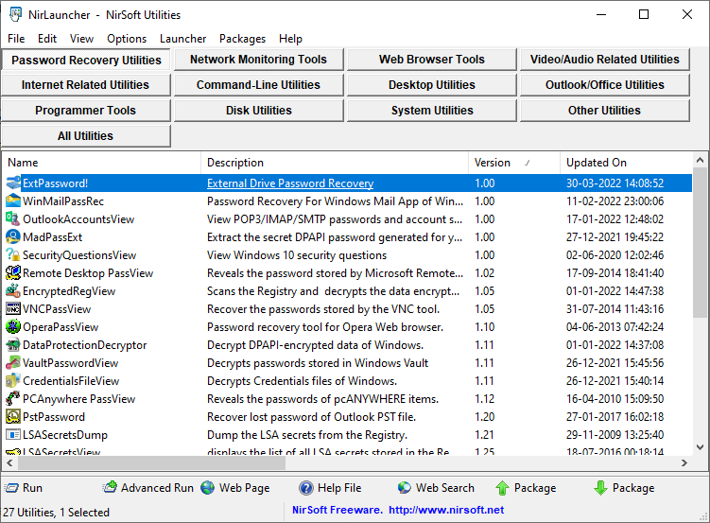
Task: Switch to Network Monitoring Tools tab
Action: click(x=258, y=60)
